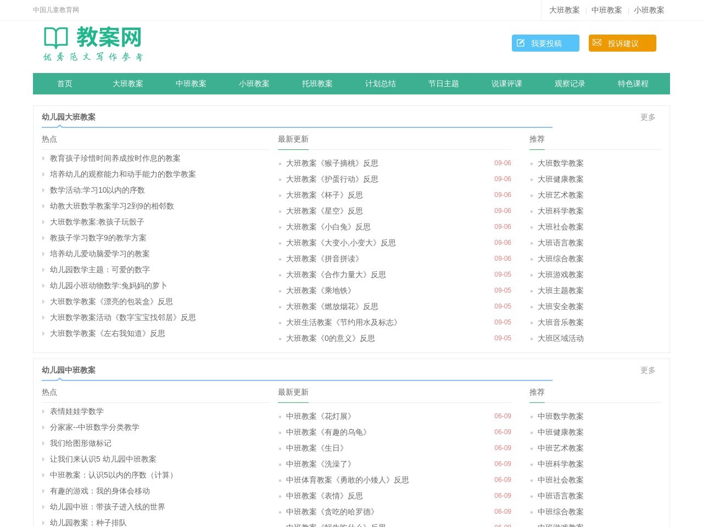Viewport: 703px width, 527px height.
Task: Go to 首页 in the navigation bar
Action: pyautogui.click(x=64, y=83)
